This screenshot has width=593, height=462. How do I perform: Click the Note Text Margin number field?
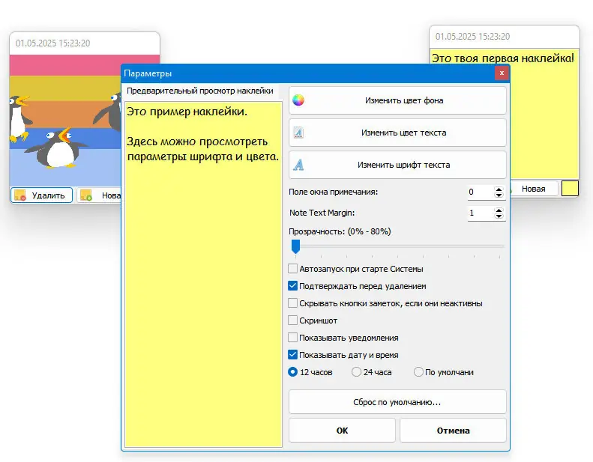[x=481, y=213]
